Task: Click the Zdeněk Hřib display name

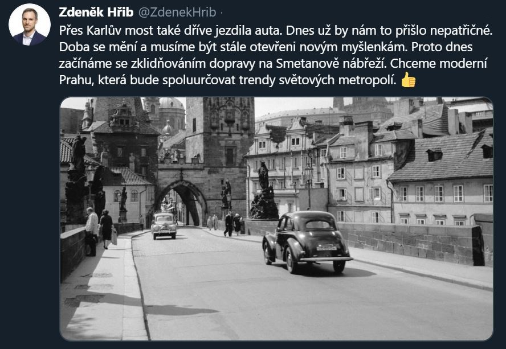Action: tap(96, 13)
